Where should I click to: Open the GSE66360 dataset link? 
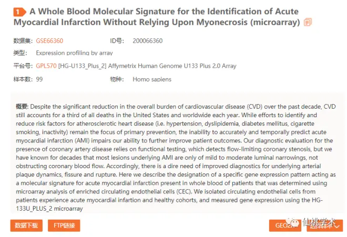click(49, 41)
